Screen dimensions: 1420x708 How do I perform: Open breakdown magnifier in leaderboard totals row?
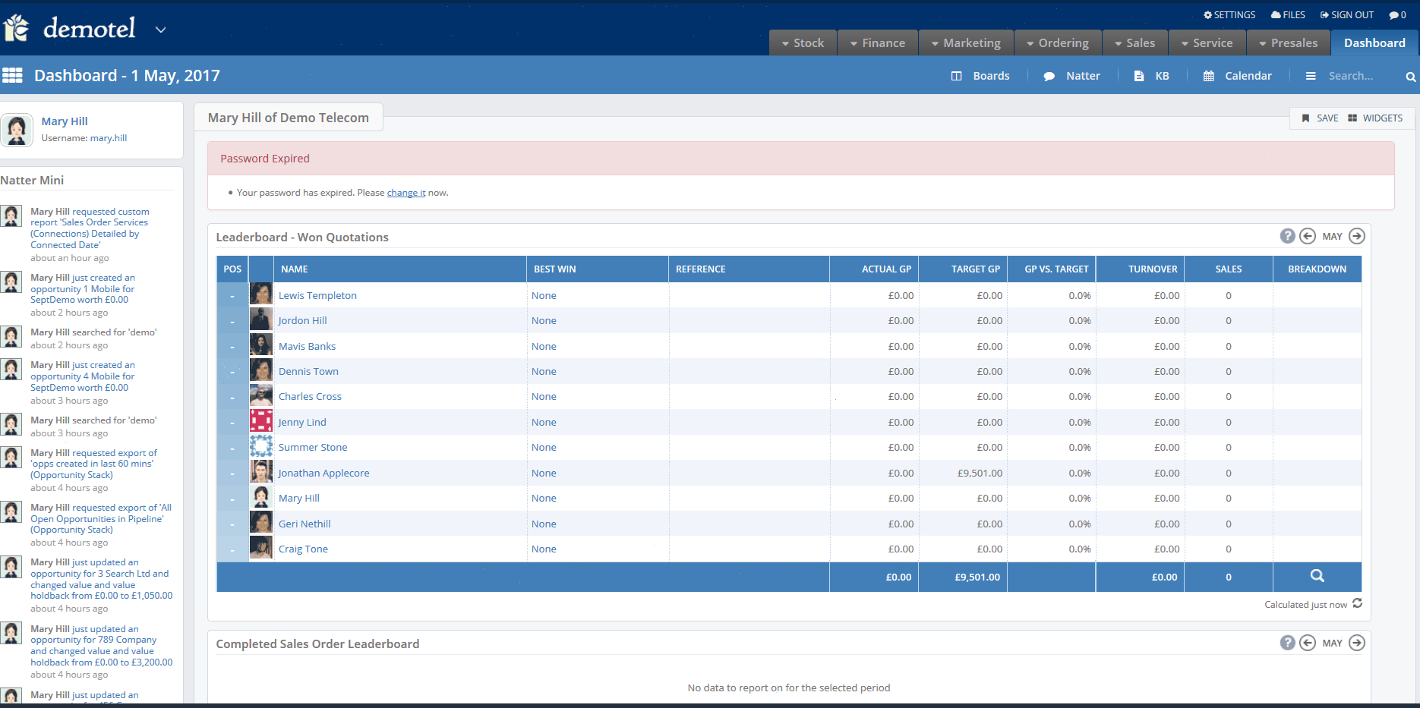[1317, 576]
